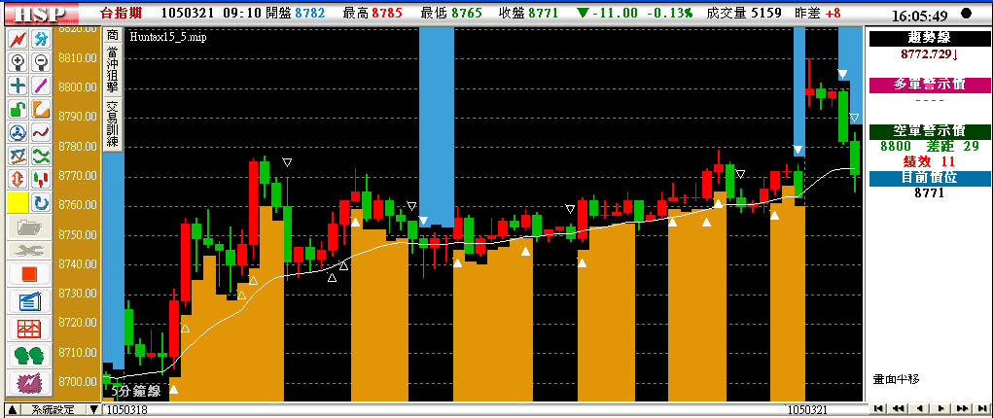Select the green and red waves icon

42,157
